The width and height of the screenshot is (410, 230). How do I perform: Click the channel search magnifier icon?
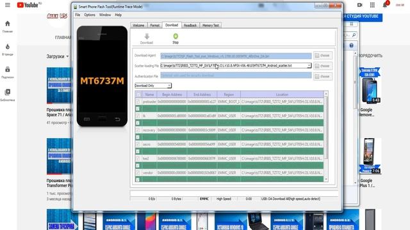[x=354, y=34]
